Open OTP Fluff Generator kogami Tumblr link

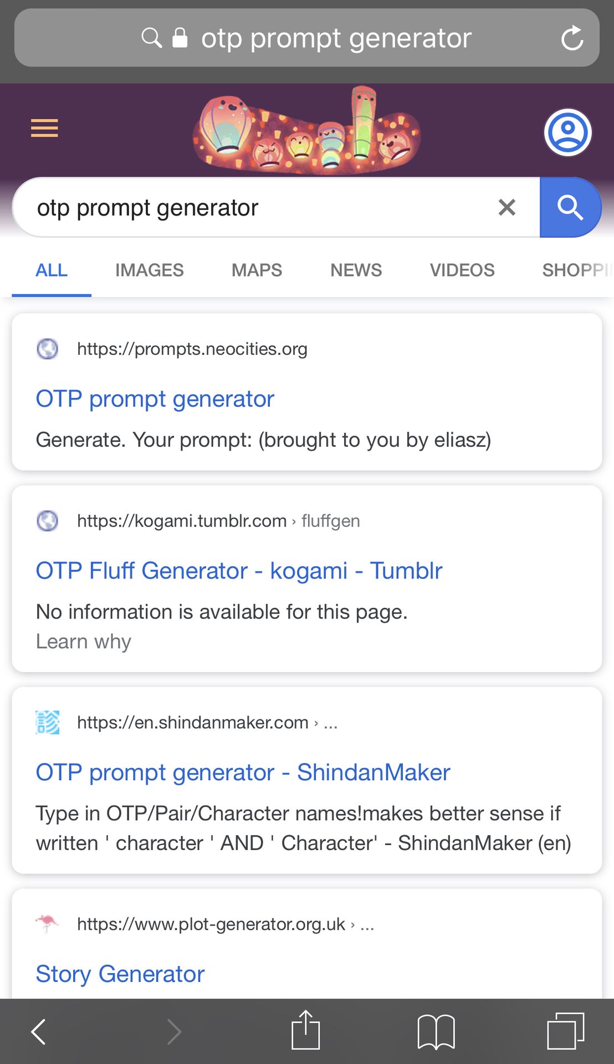[239, 571]
